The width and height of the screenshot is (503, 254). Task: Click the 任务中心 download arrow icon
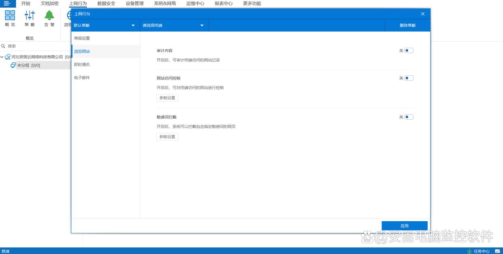469,251
